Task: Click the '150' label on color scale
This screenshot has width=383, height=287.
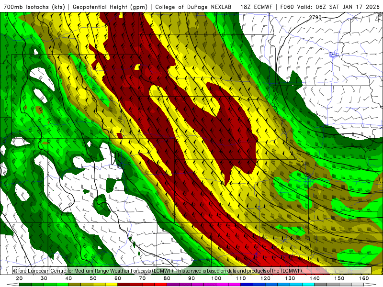Action: pos(339,278)
